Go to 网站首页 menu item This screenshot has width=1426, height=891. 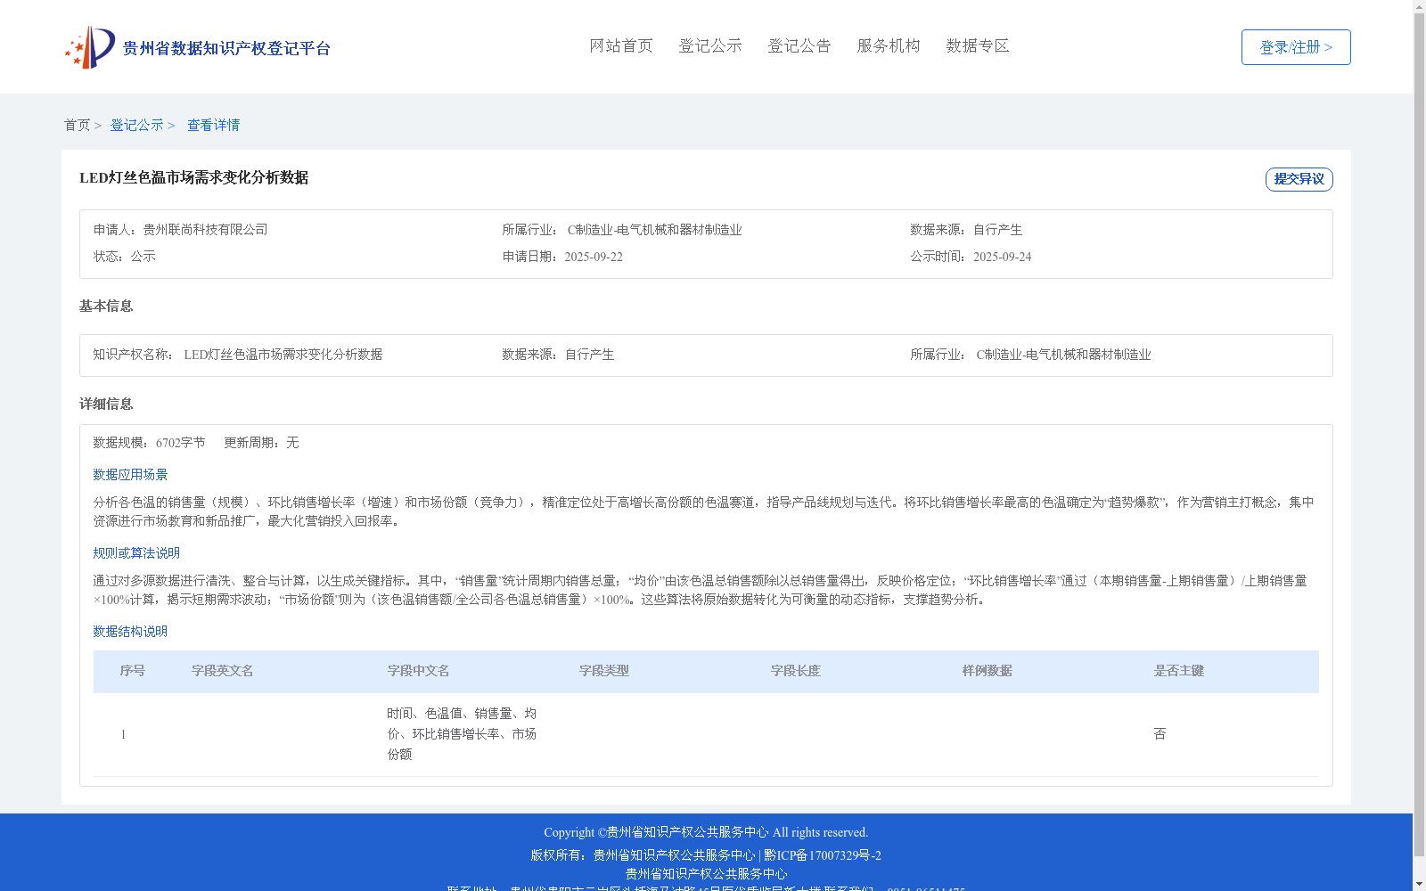[x=621, y=45]
